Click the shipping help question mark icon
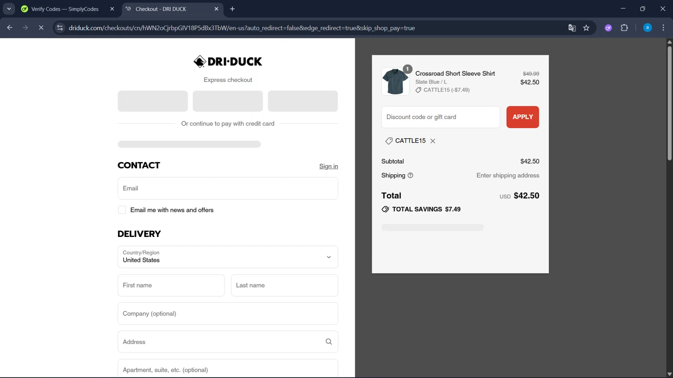Viewport: 673px width, 378px height. point(410,176)
